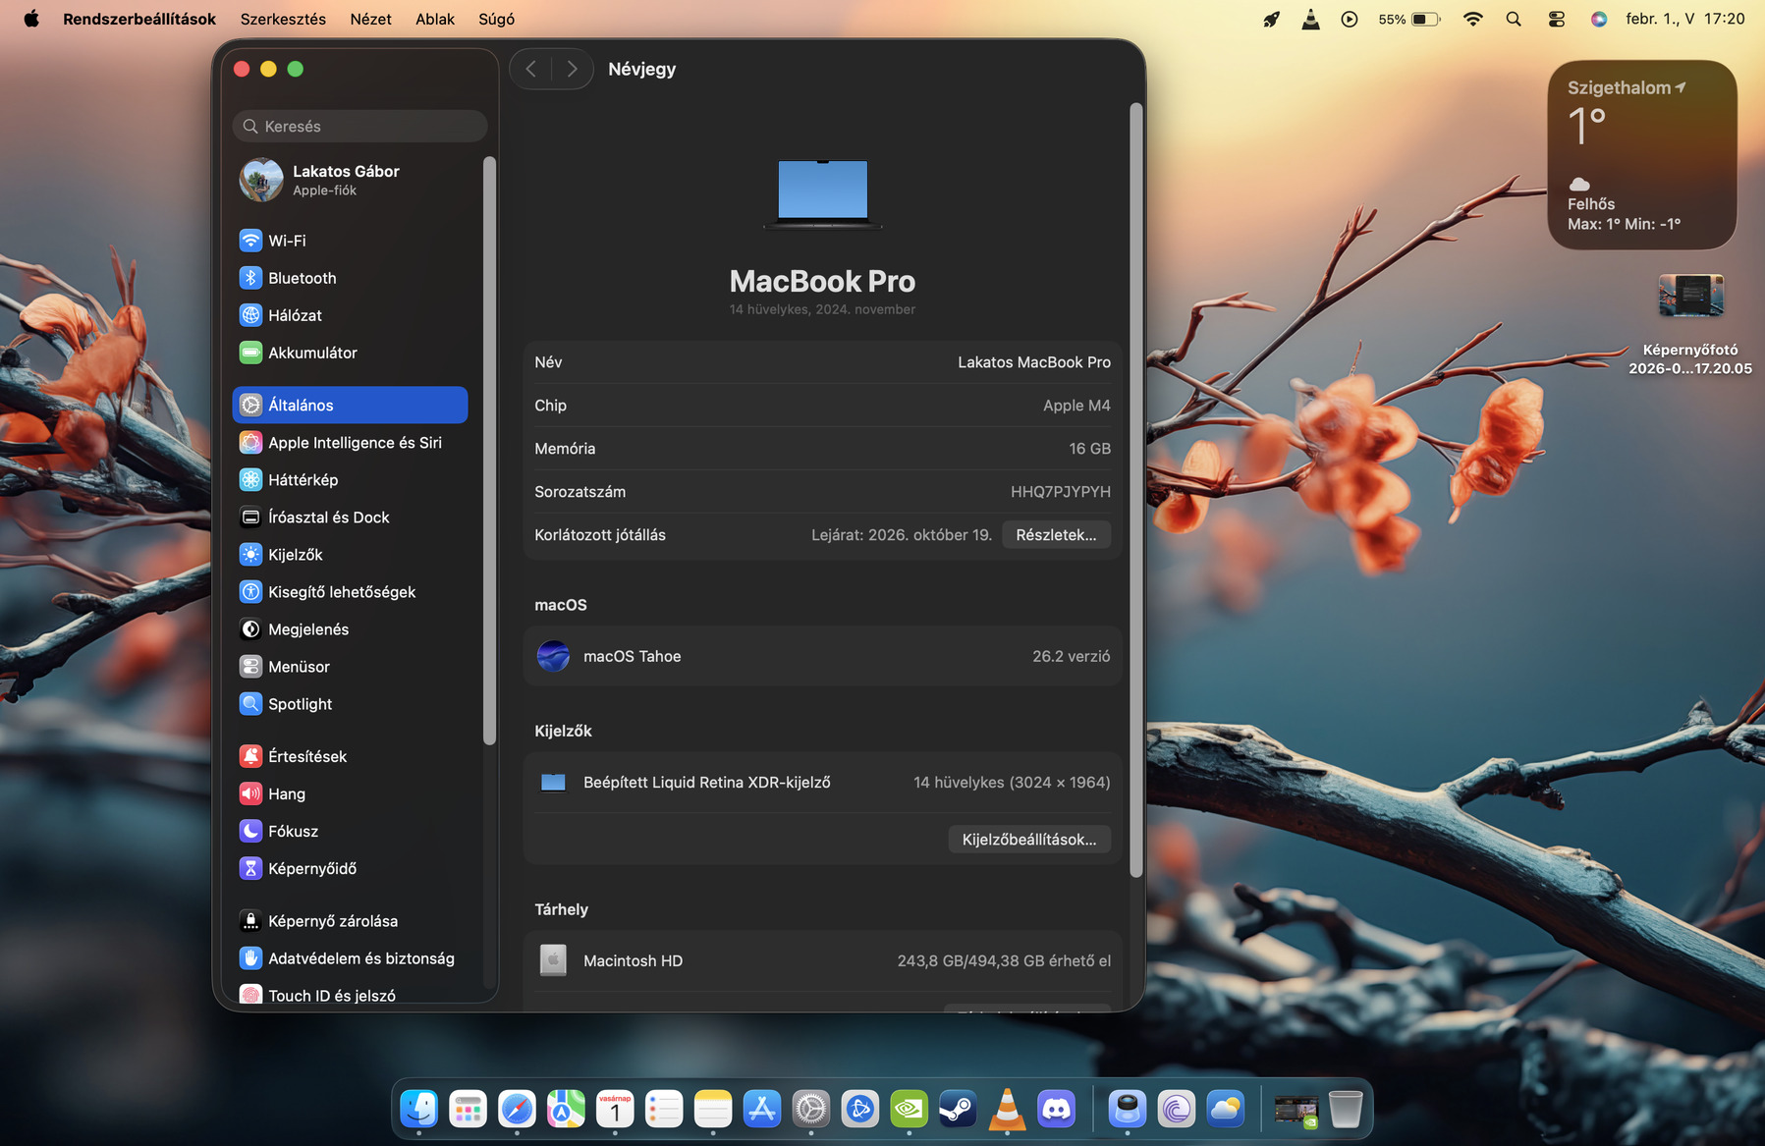Open GeForce NOW from the Dock
This screenshot has width=1765, height=1146.
910,1109
